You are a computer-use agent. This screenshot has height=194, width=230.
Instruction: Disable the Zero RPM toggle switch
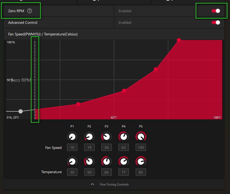[216, 11]
